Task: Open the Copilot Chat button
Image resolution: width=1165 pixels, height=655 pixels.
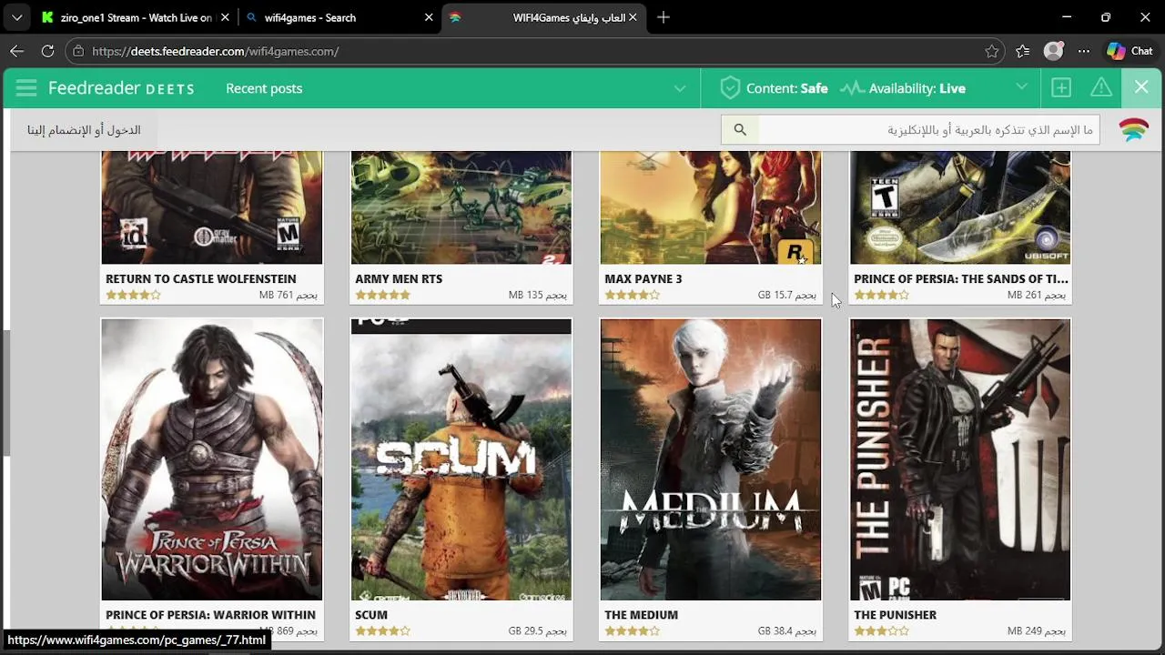Action: click(x=1130, y=51)
